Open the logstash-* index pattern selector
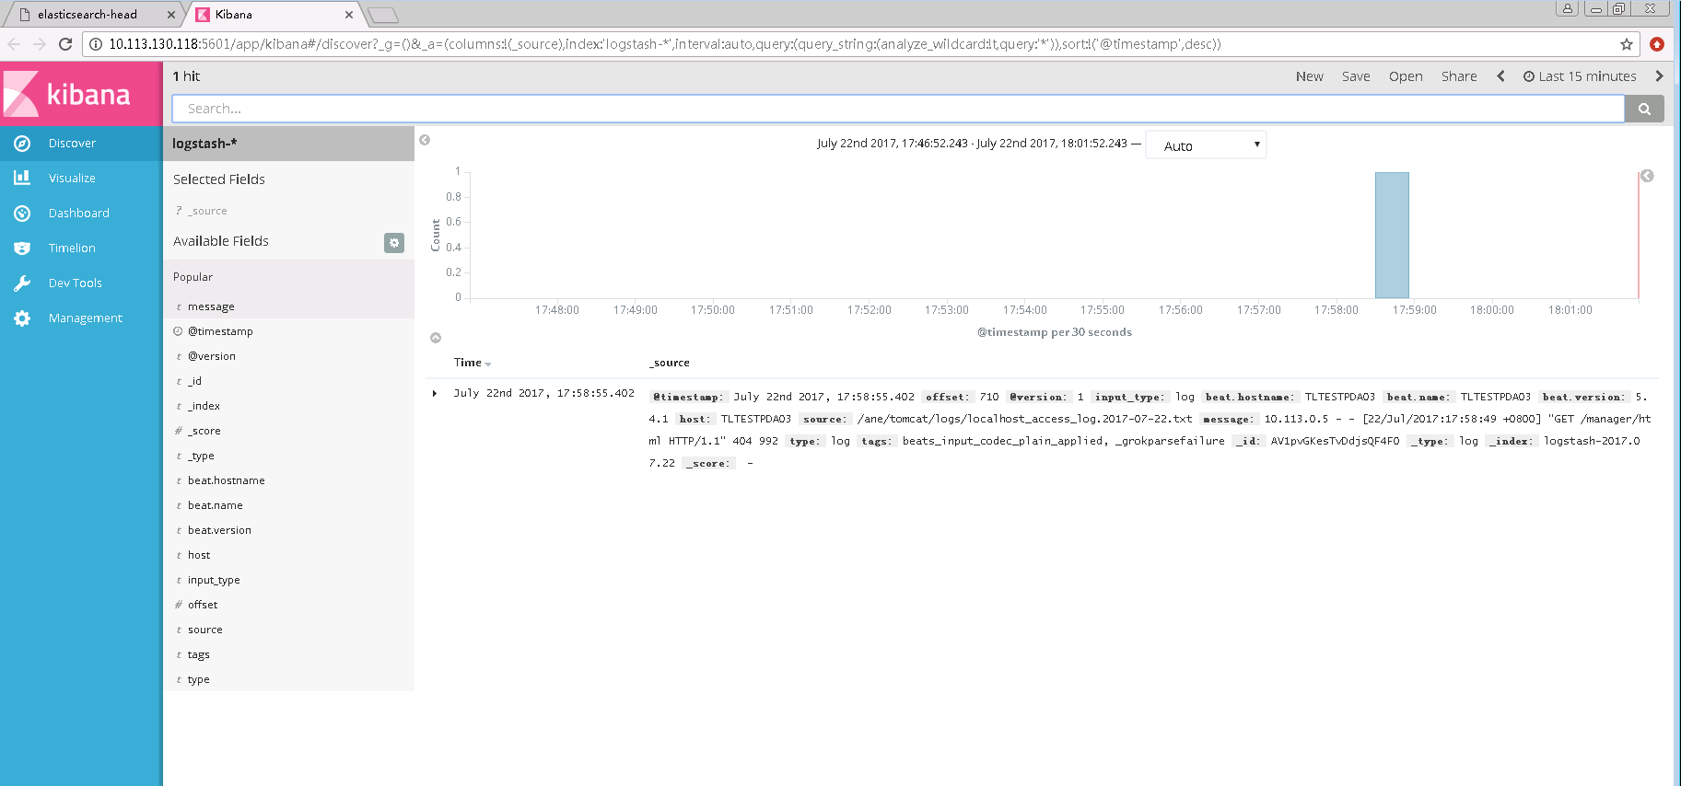 click(288, 144)
